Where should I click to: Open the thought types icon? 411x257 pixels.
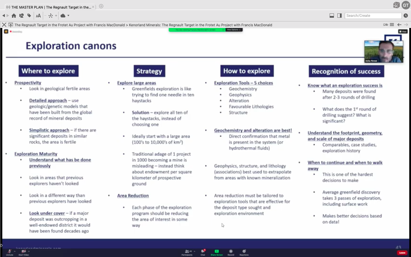click(x=21, y=16)
